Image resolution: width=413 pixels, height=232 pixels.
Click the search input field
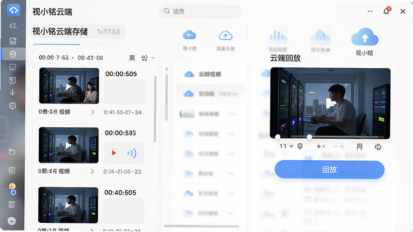click(200, 11)
